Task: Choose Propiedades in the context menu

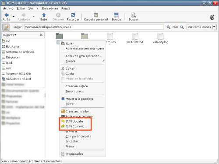Action: [83, 154]
